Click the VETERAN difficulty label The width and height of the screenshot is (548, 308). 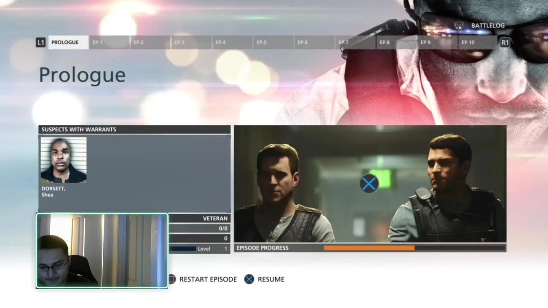coord(215,219)
